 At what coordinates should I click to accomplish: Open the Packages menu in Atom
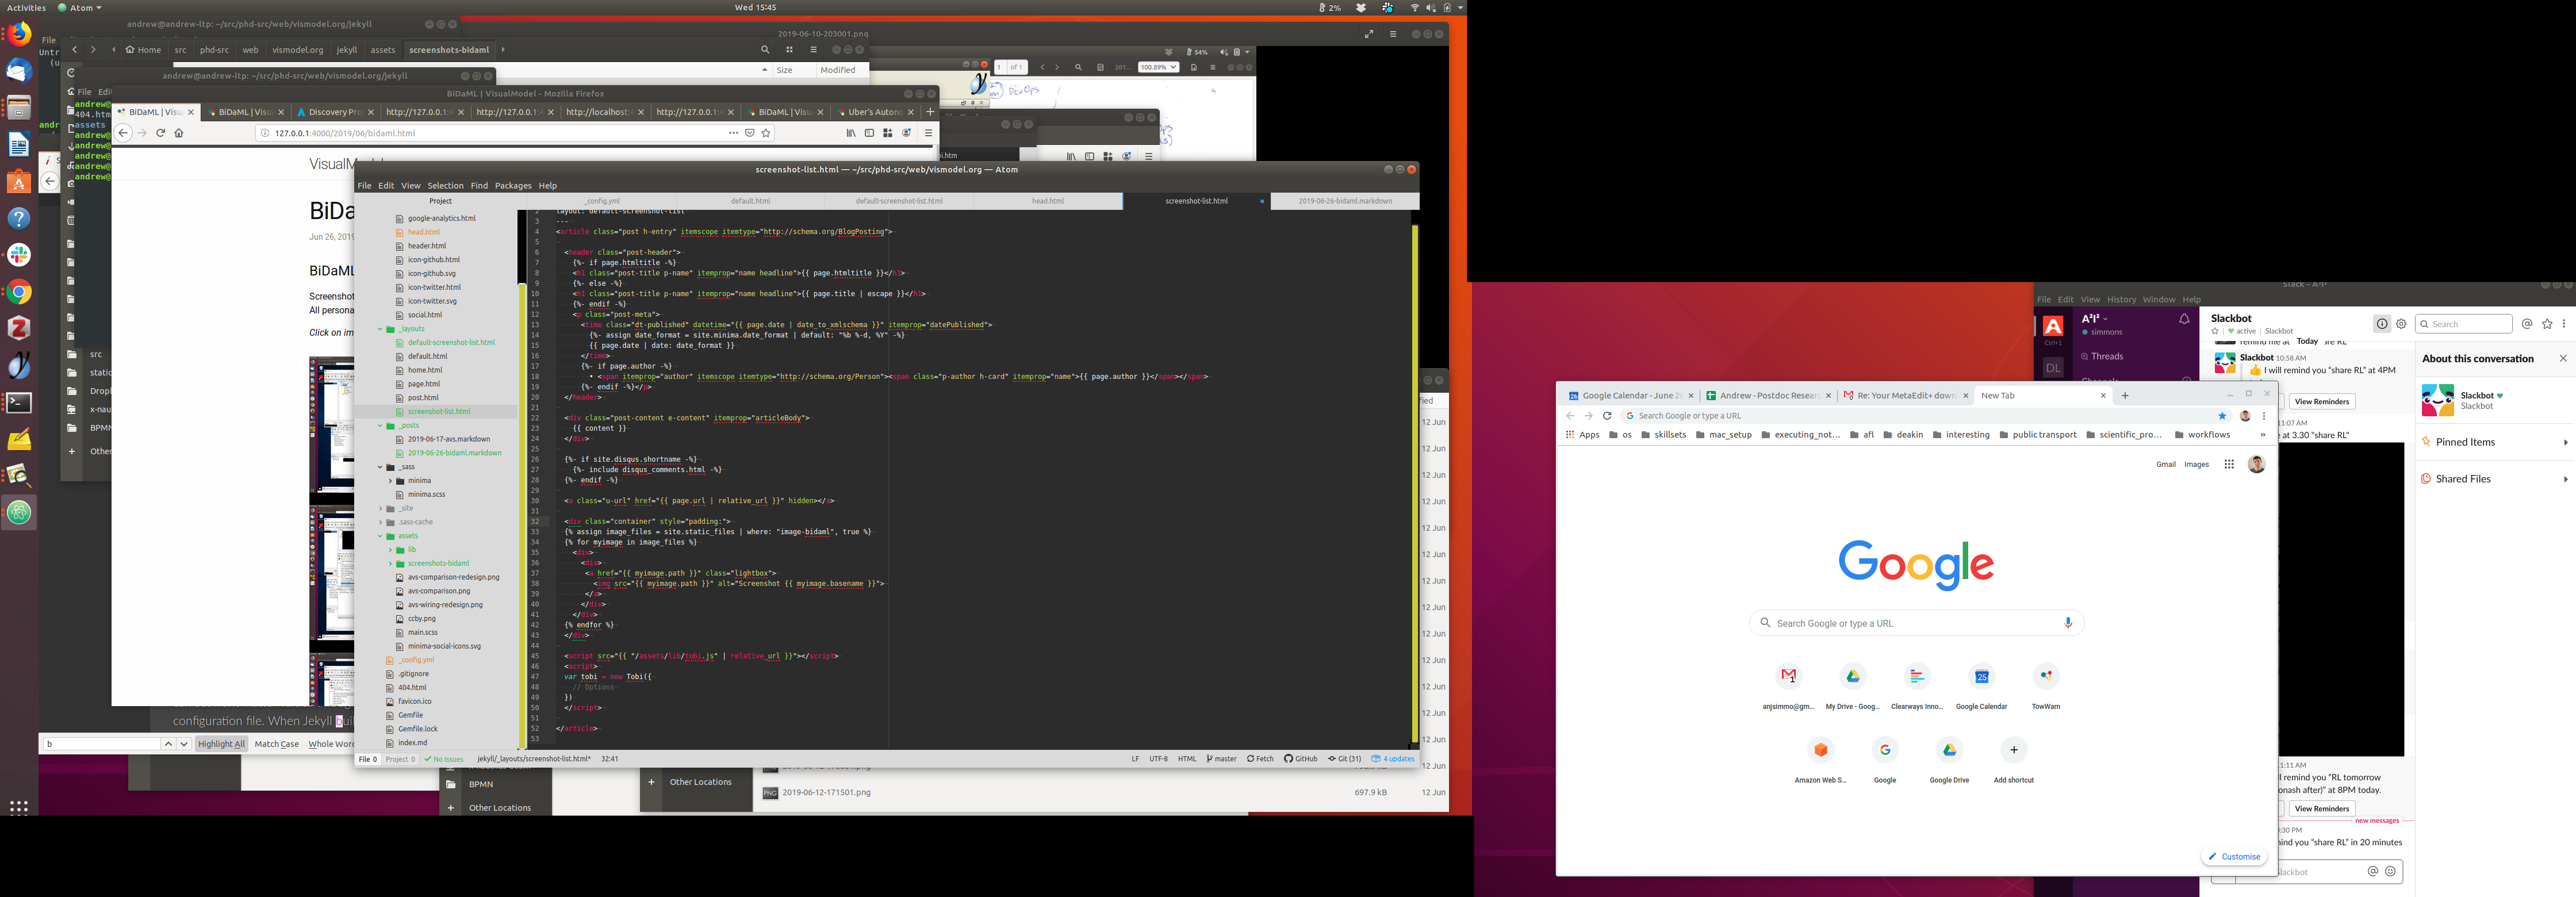[513, 186]
